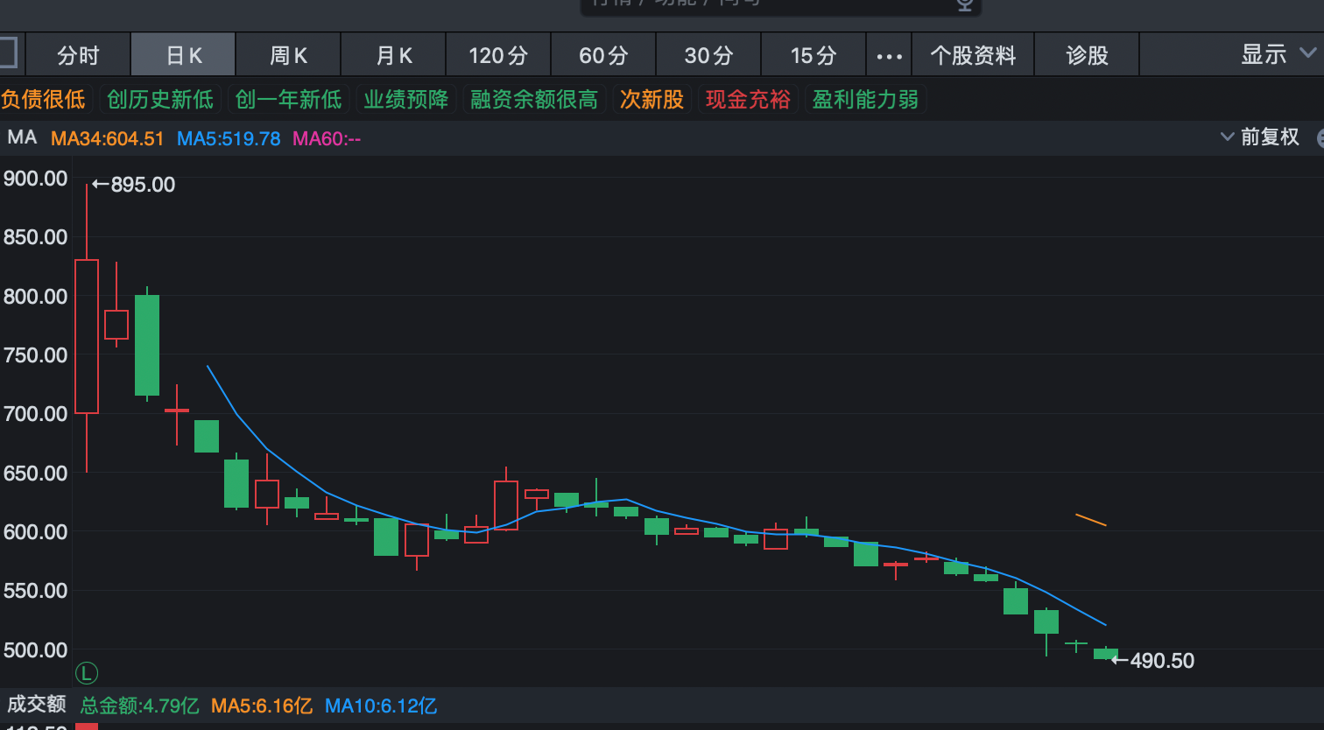Screen dimensions: 1324x730
Task: Click the MA34:604.51 indicator value
Action: pos(107,137)
